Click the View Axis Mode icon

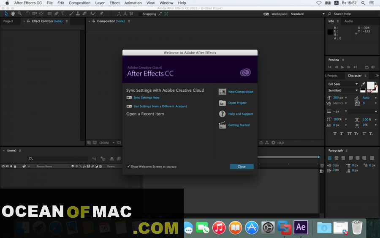click(x=131, y=14)
